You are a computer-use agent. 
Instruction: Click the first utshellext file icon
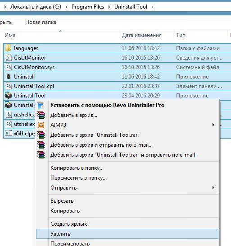point(9,115)
